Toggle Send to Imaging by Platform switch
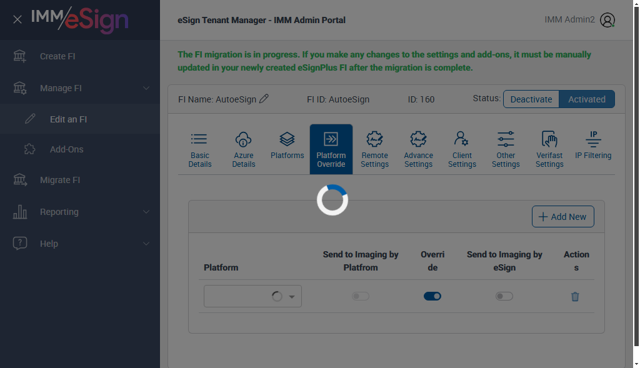 (361, 296)
